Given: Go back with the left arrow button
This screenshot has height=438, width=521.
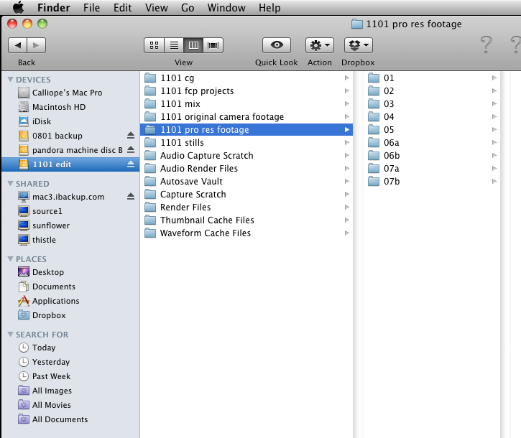Looking at the screenshot, I should point(18,45).
